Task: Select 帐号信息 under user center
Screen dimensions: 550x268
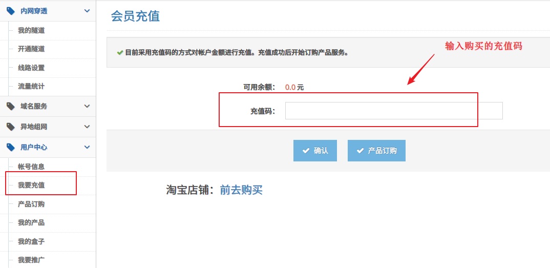Action: click(x=31, y=167)
